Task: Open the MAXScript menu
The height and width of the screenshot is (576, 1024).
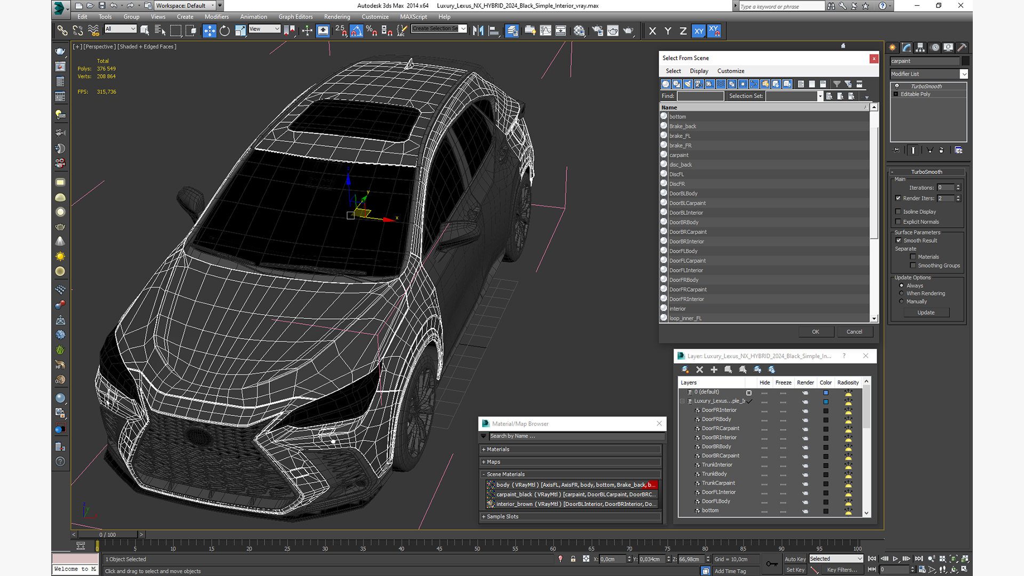Action: tap(413, 17)
